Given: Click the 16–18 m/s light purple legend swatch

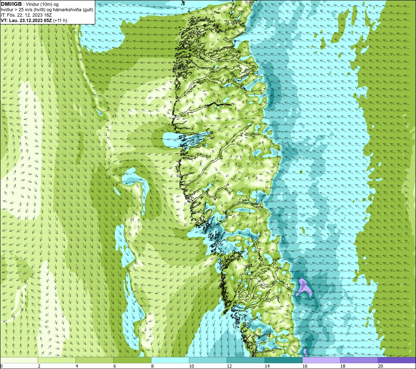Looking at the screenshot, I should [x=321, y=360].
